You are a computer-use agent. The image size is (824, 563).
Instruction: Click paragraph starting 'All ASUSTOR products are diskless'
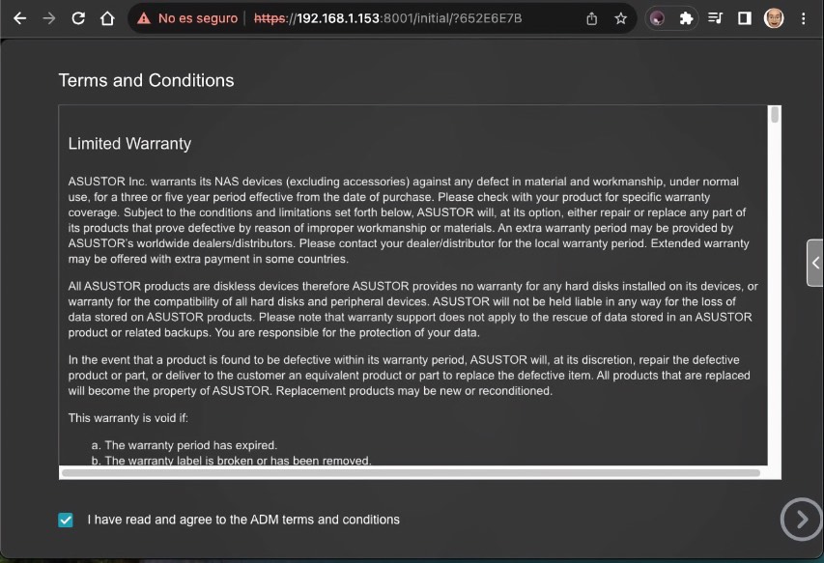[412, 309]
